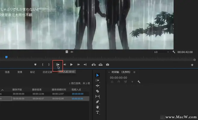Select the Hand tool
The image size is (198, 120).
(97, 107)
